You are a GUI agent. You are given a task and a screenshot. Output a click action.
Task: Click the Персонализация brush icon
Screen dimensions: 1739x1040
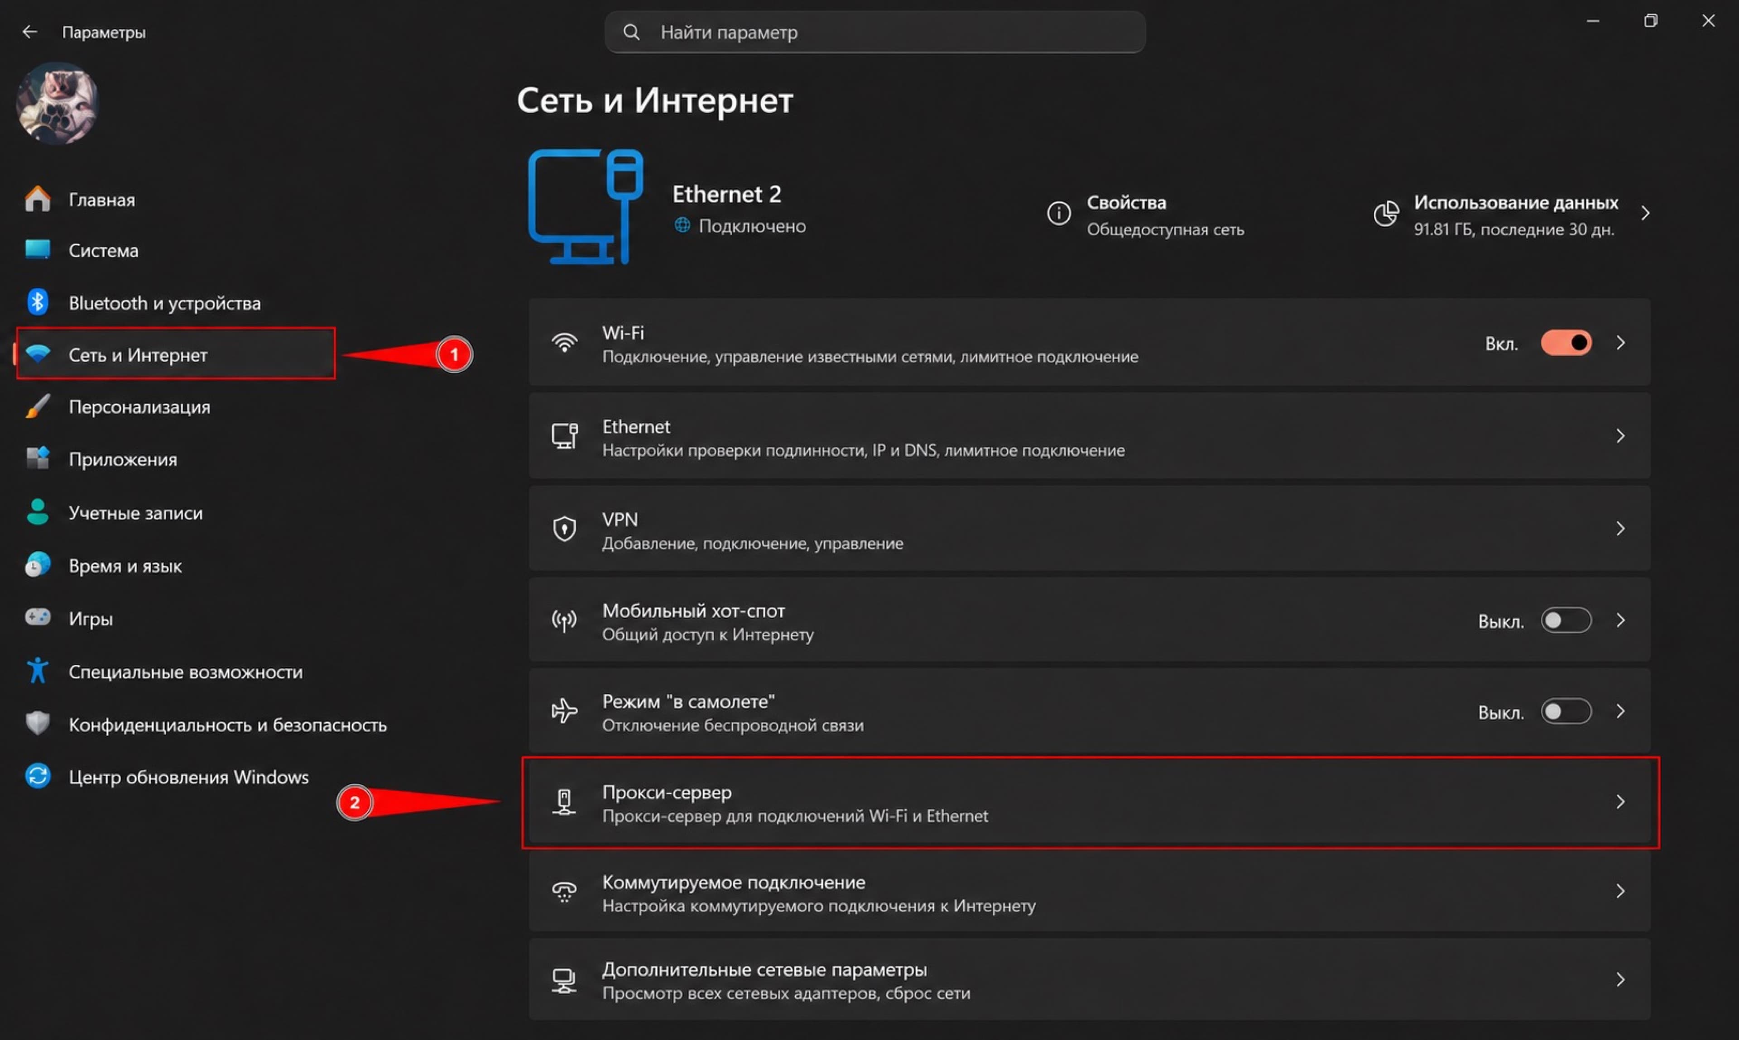click(38, 406)
